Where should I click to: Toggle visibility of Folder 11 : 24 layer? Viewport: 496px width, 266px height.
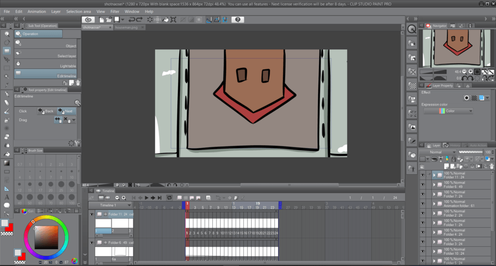[x=423, y=175]
